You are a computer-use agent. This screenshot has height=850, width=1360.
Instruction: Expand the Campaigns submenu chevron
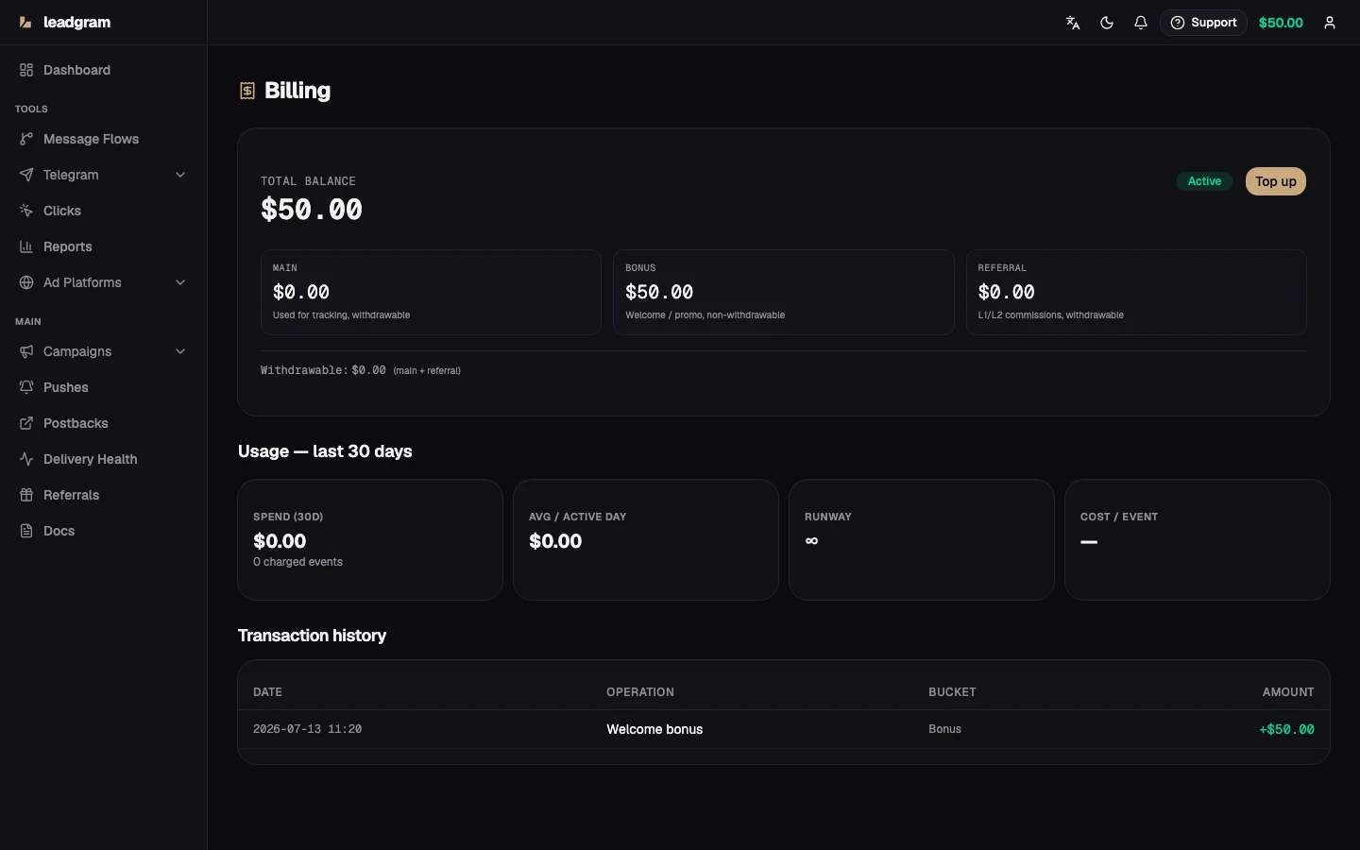click(x=180, y=351)
